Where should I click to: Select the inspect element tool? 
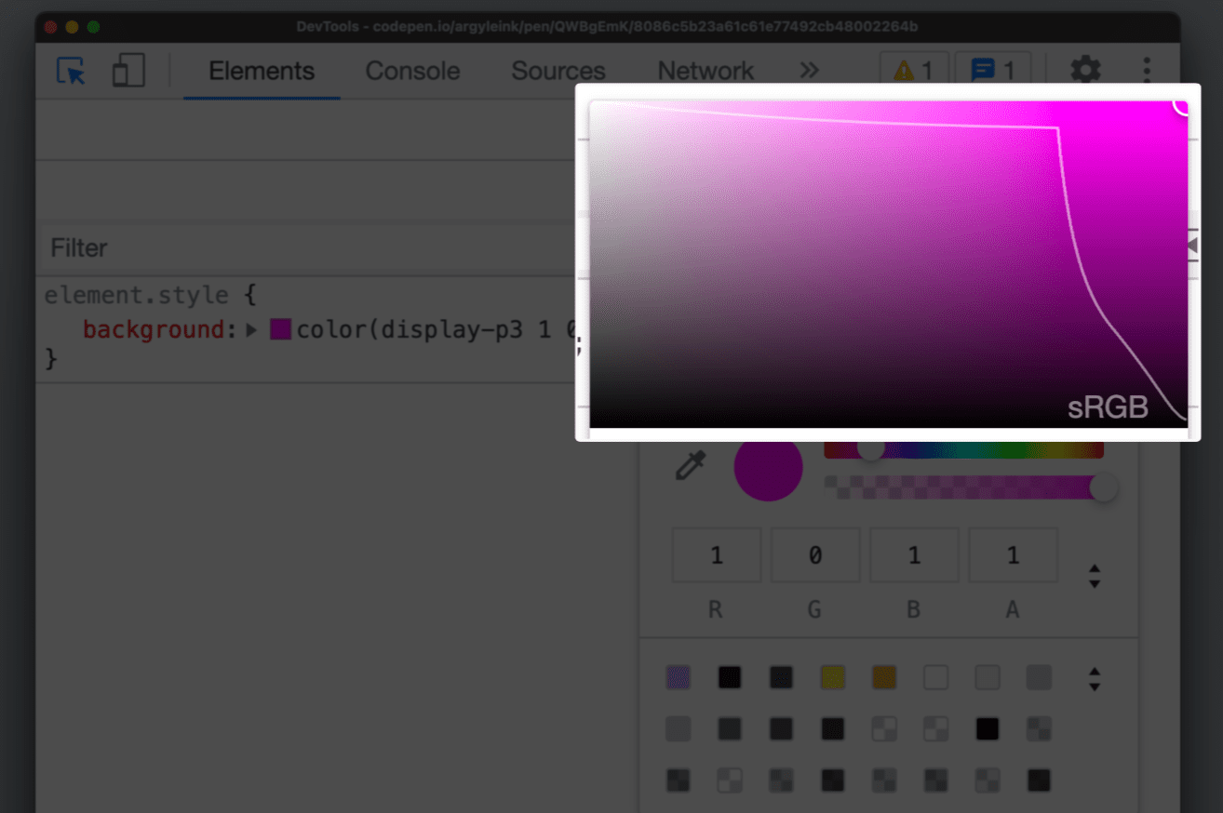(70, 71)
